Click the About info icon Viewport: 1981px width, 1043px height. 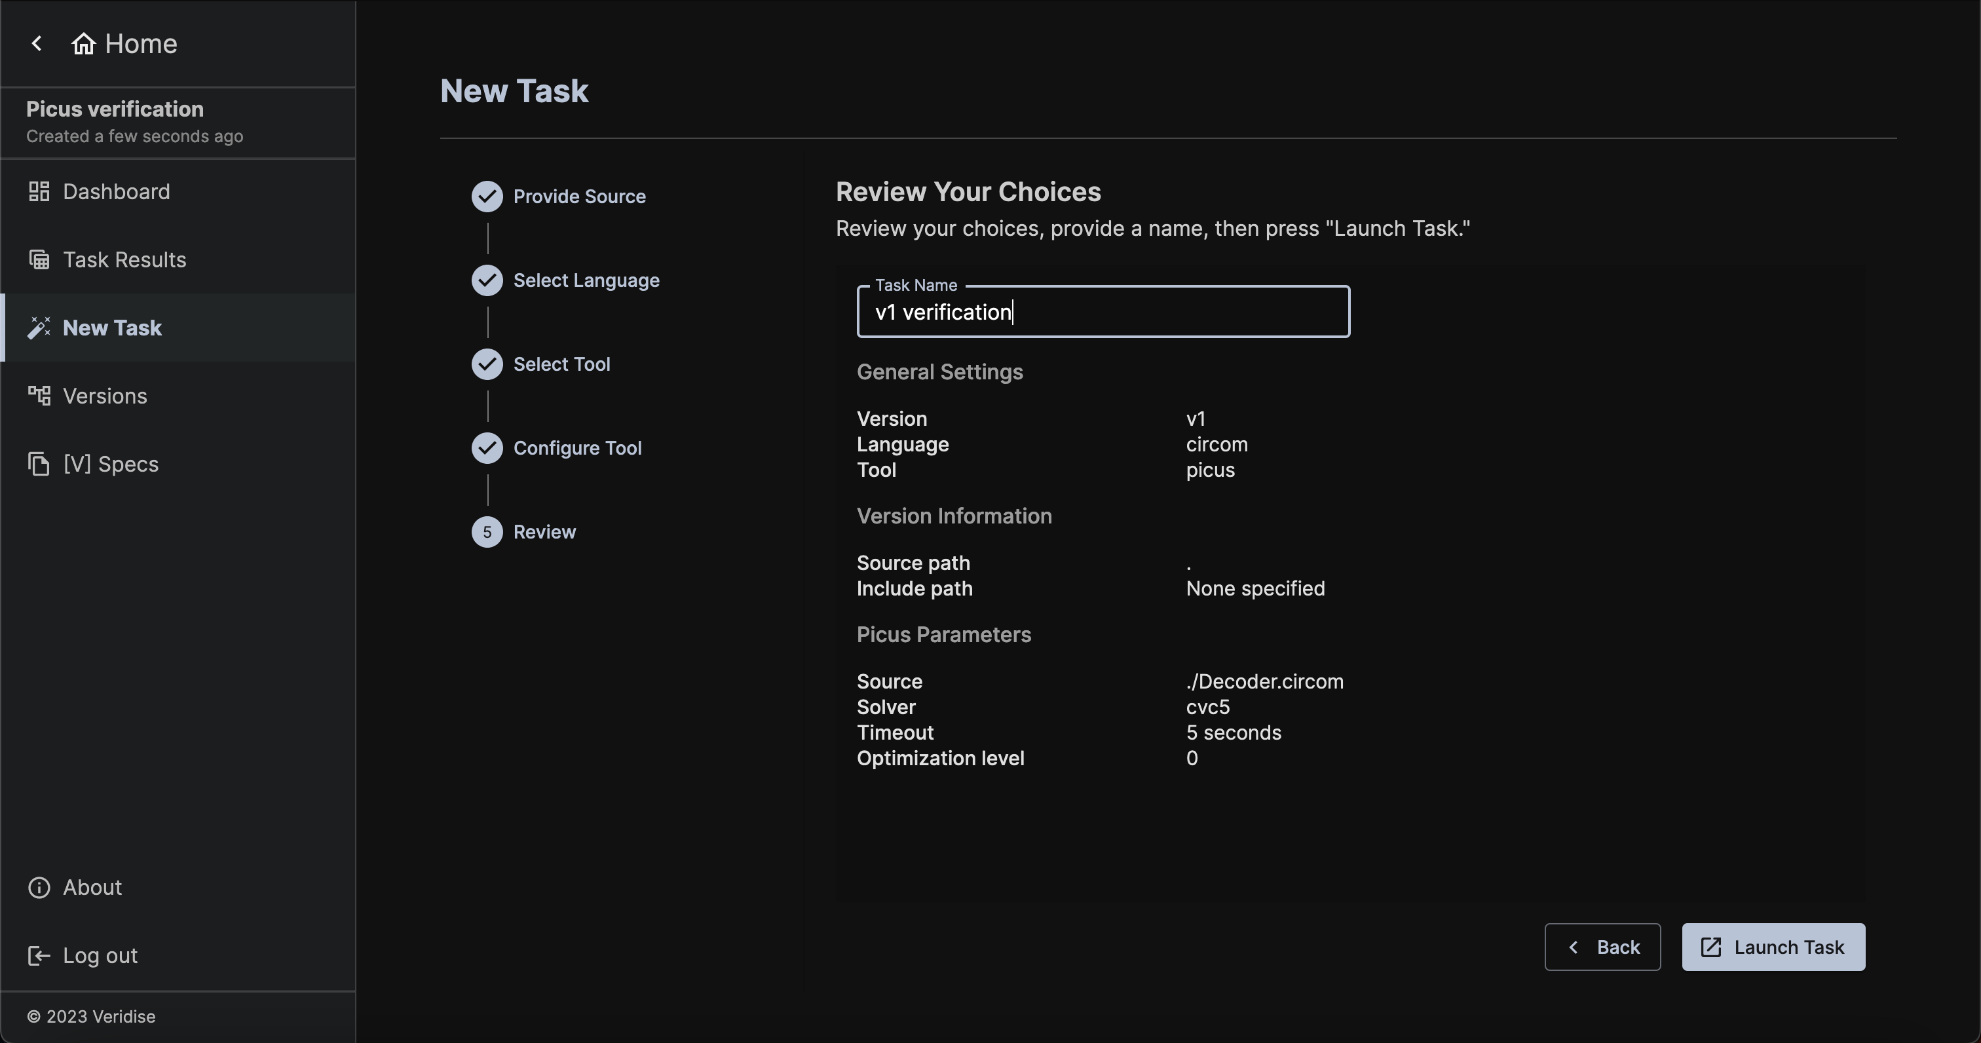click(39, 888)
